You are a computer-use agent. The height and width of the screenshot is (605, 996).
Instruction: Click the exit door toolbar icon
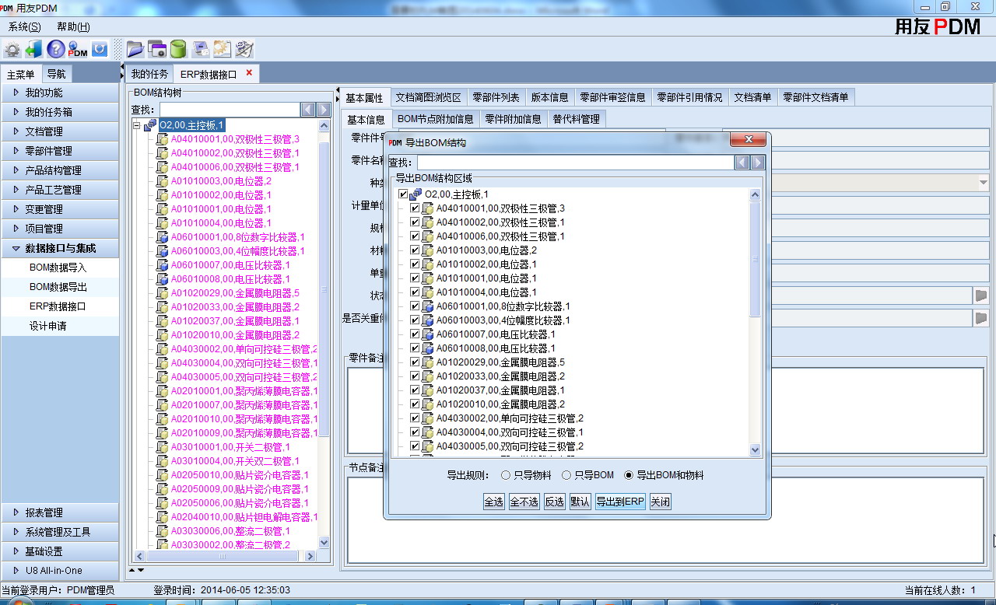33,49
